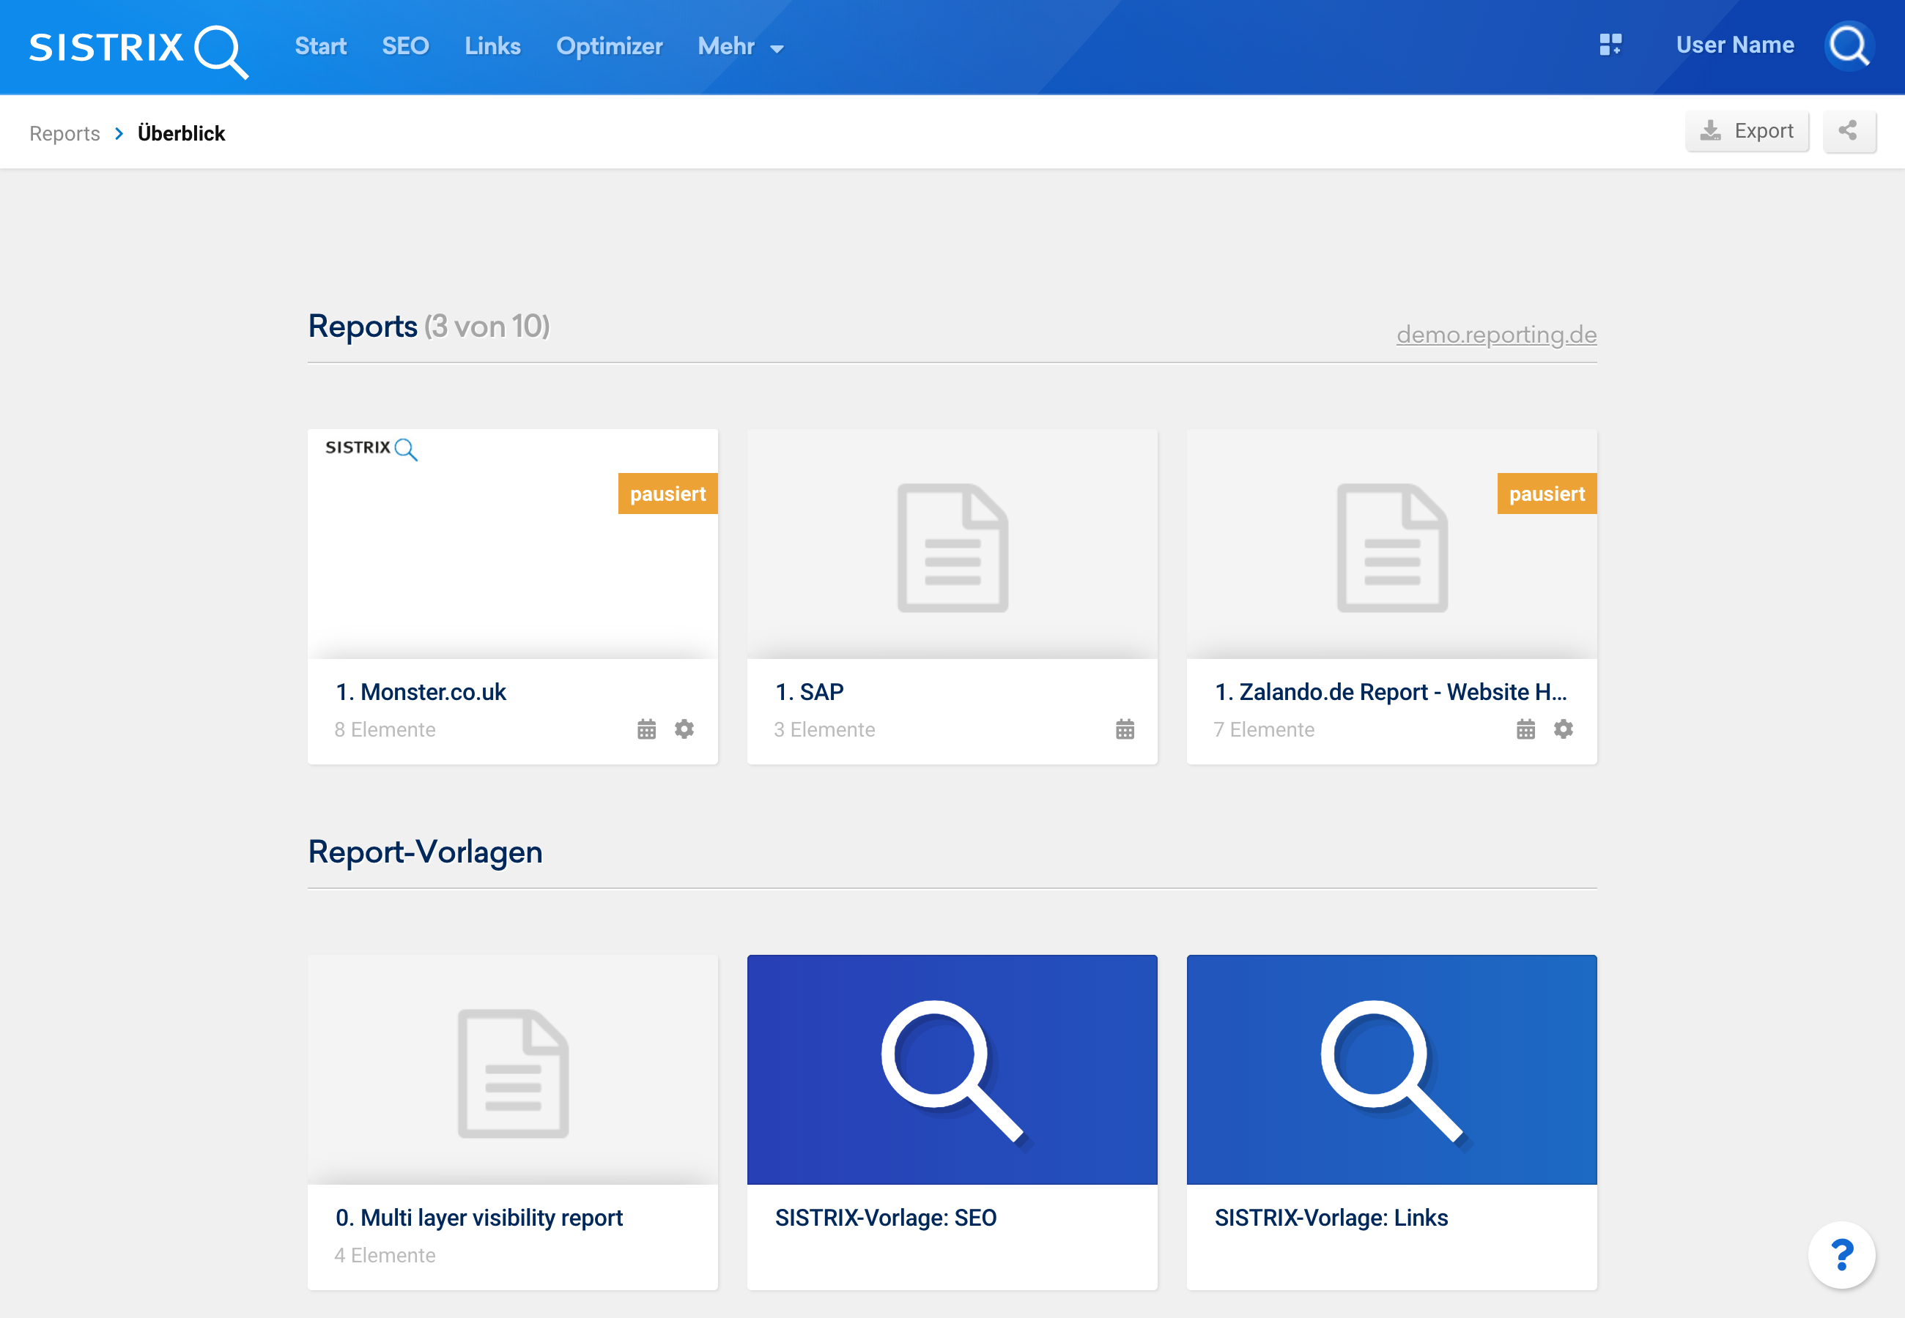Click the share icon top right

1850,132
